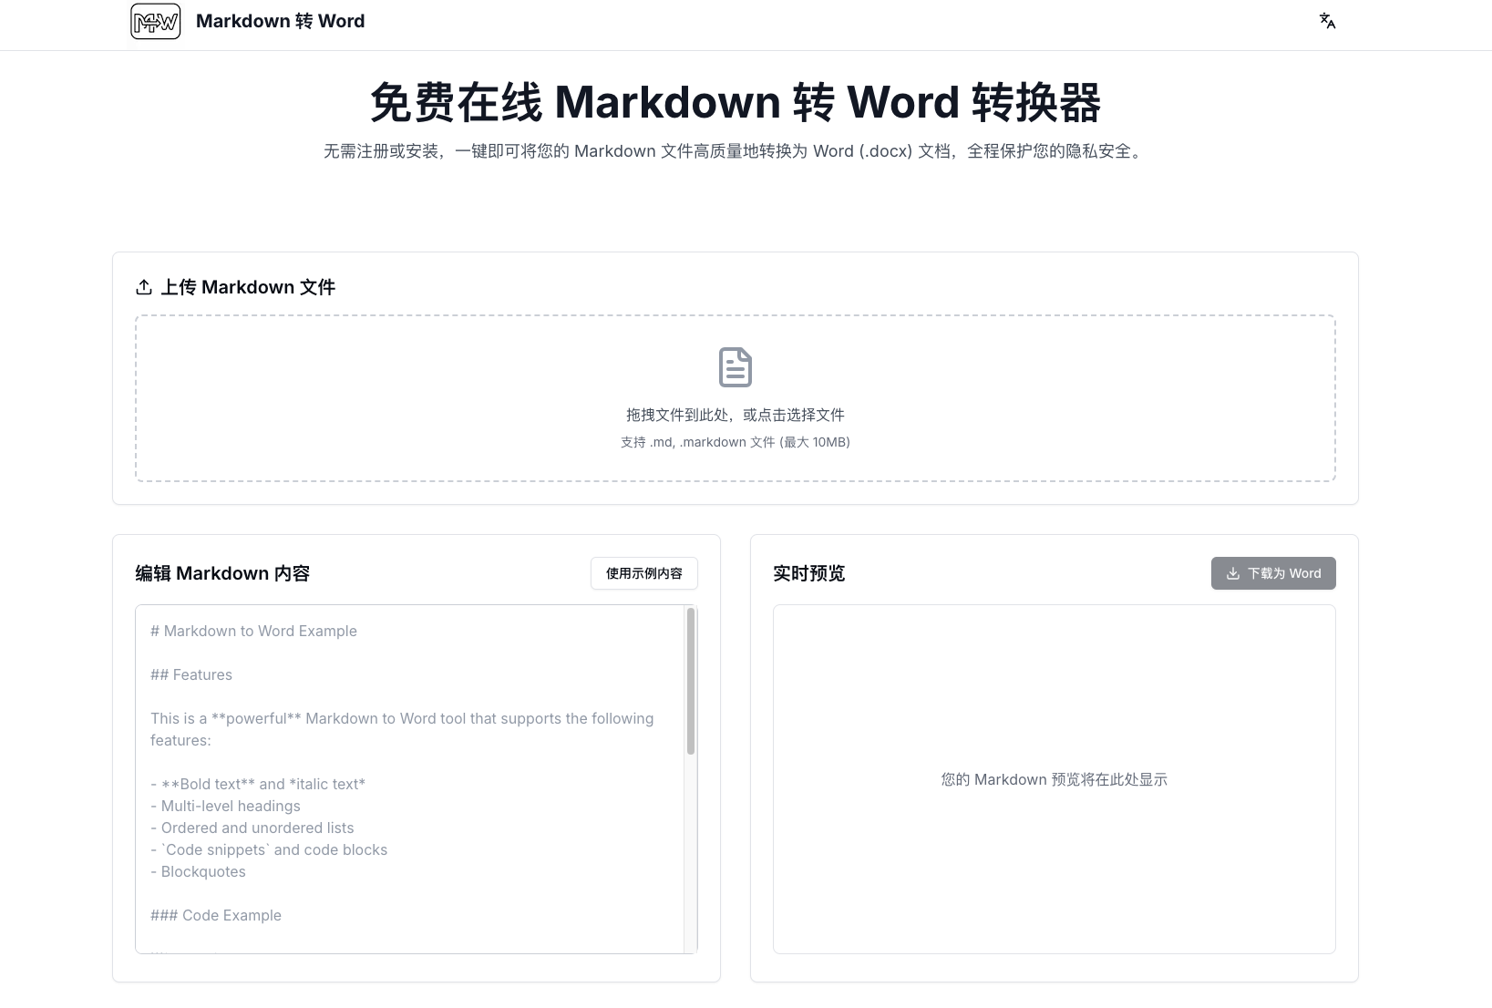
Task: Click the 上传 Markdown 文件 heading
Action: click(248, 287)
